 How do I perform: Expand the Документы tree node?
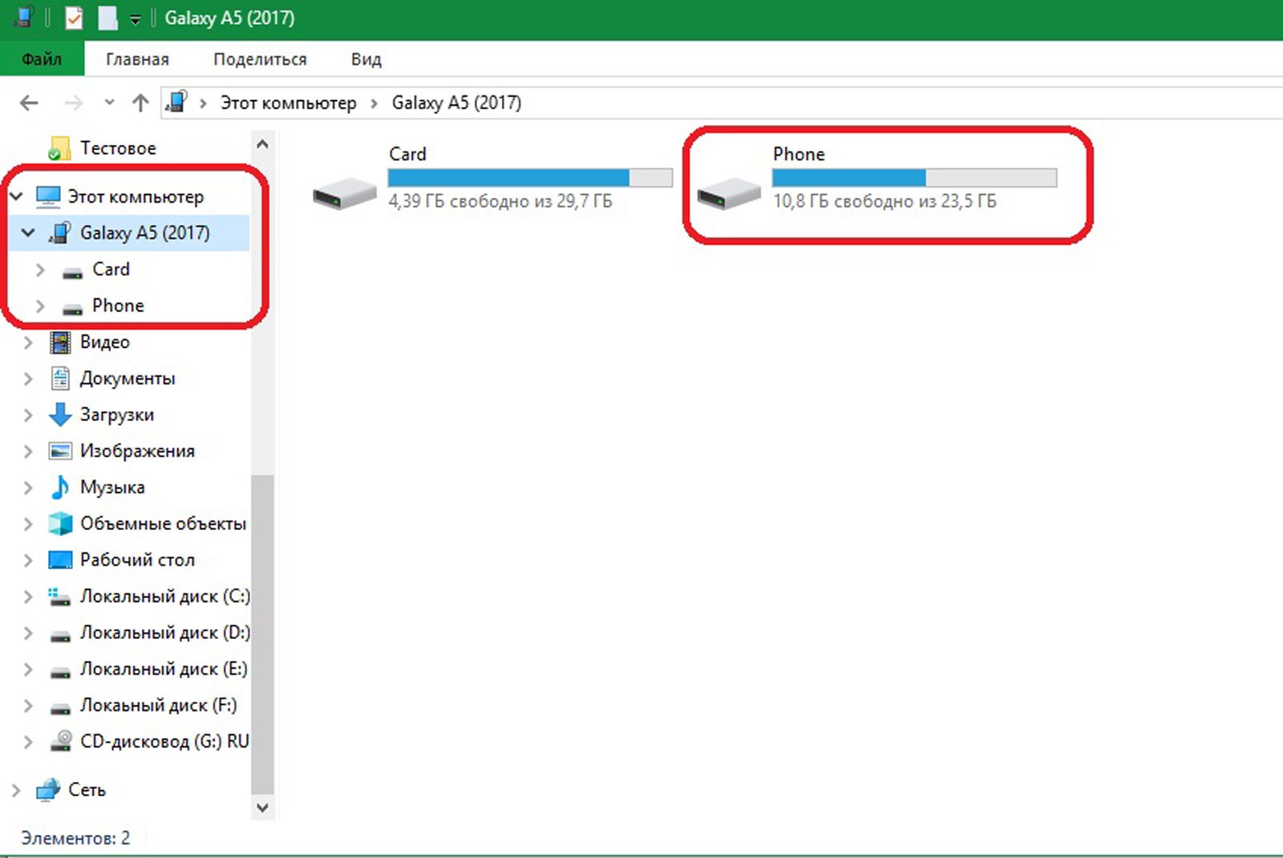pos(28,378)
